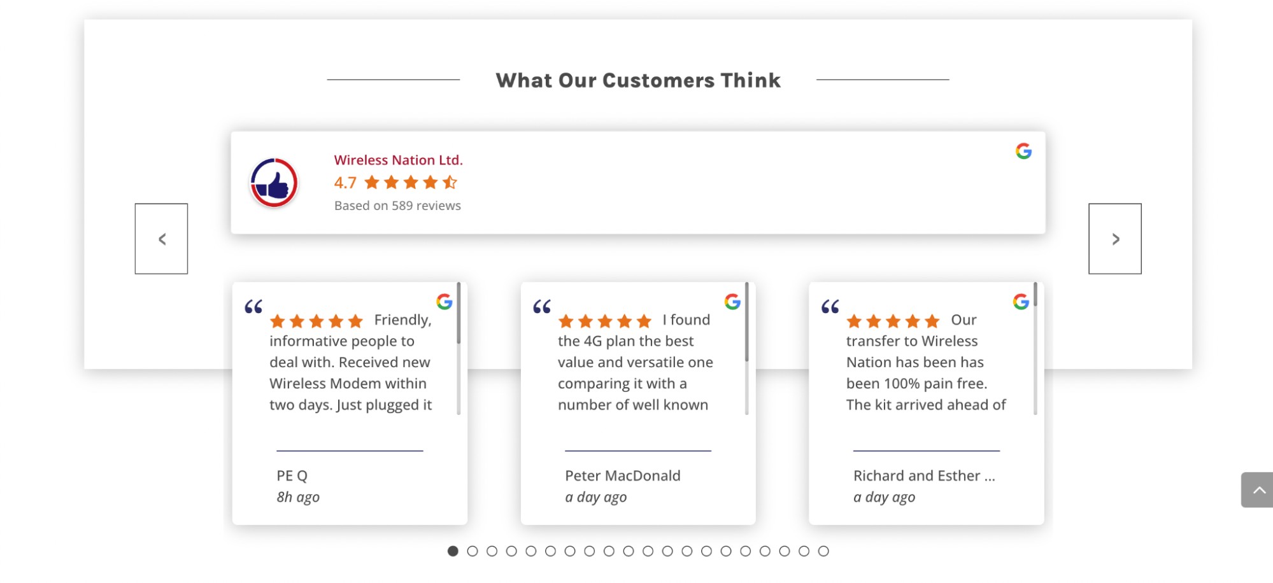Click the Google icon on PE Q's review
The image size is (1273, 583).
coord(444,301)
